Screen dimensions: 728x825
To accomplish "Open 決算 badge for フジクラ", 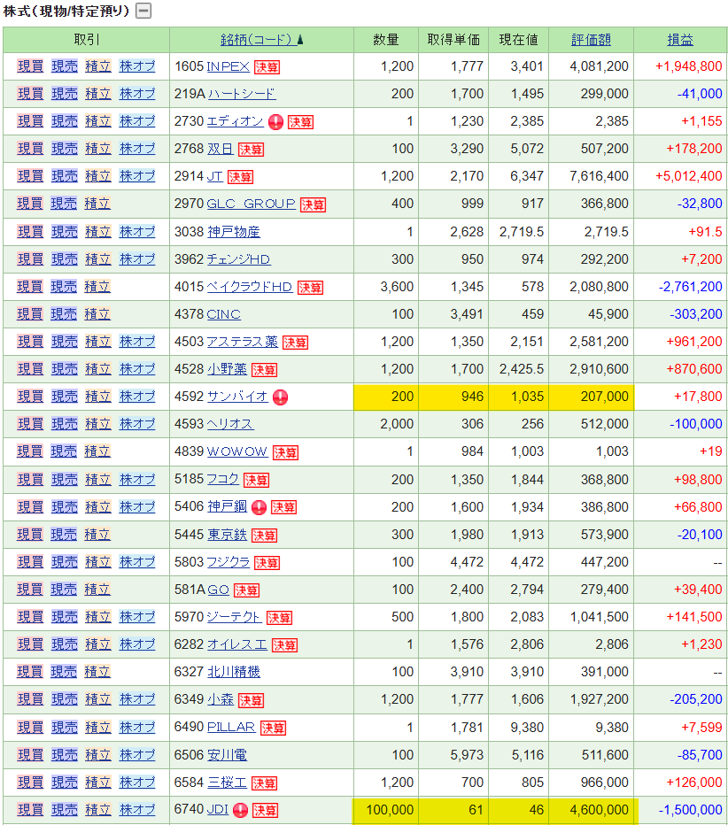I will [267, 563].
